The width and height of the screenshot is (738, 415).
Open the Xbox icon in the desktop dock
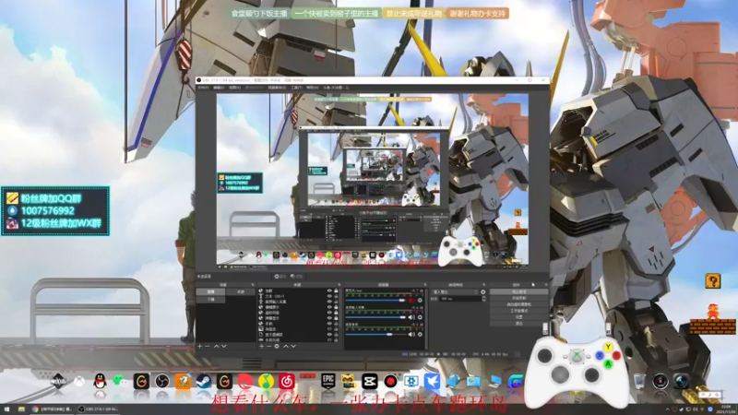[x=79, y=381]
